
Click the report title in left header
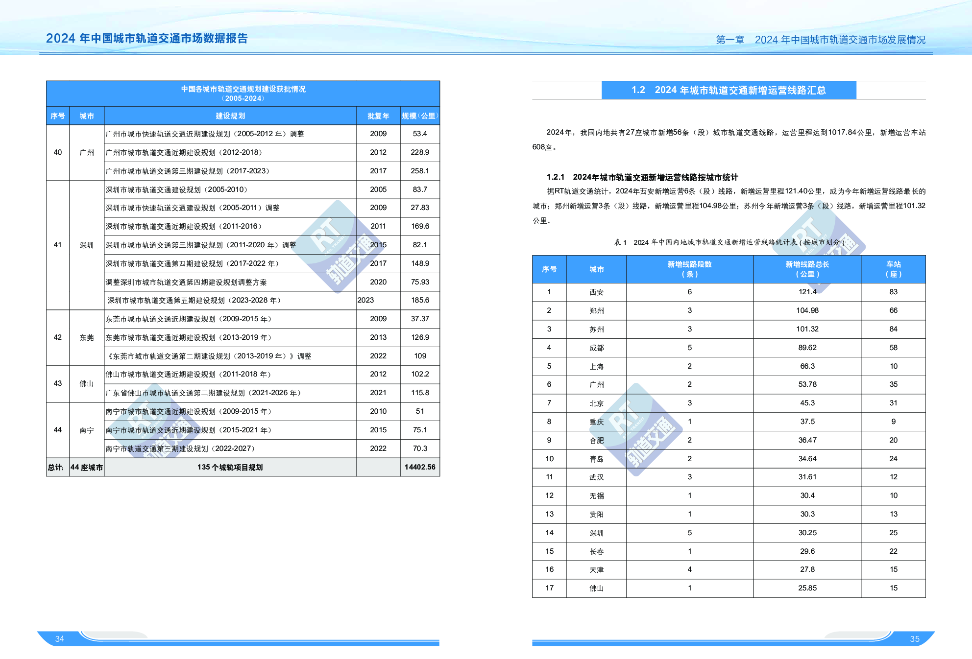tap(146, 39)
